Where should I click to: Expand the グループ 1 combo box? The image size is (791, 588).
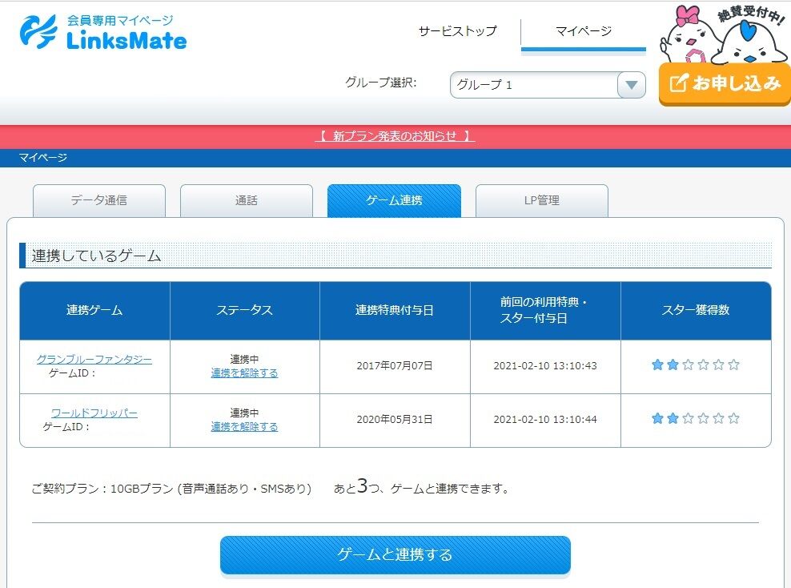[548, 85]
